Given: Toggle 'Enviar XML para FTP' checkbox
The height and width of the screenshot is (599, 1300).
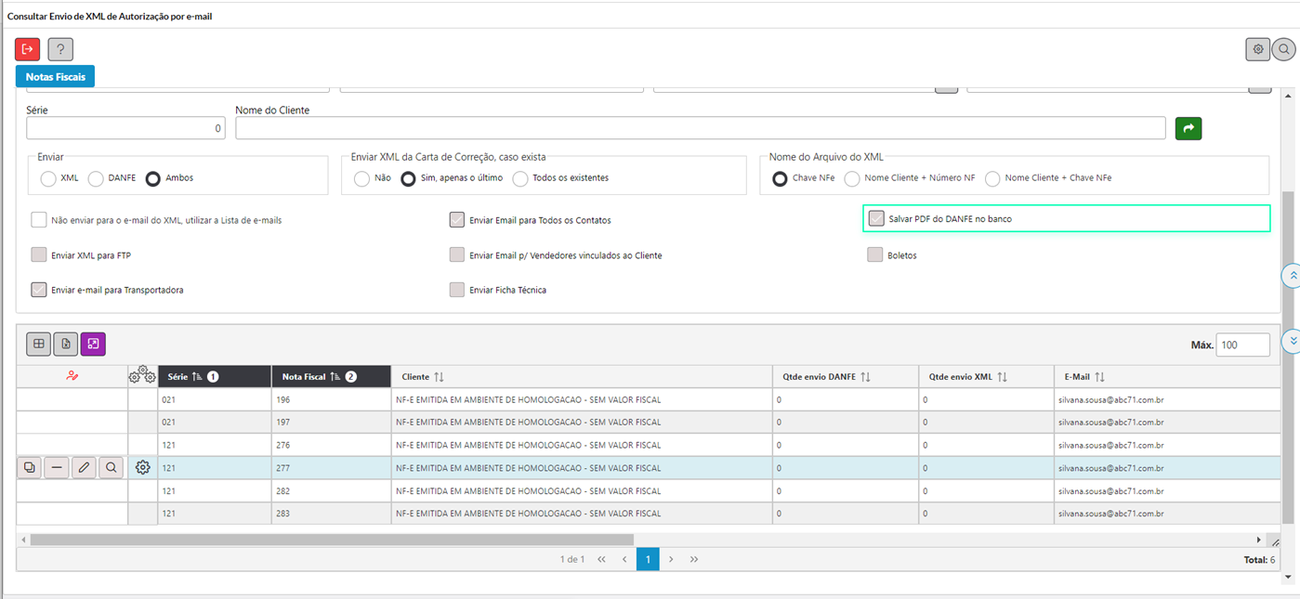Looking at the screenshot, I should pyautogui.click(x=38, y=254).
